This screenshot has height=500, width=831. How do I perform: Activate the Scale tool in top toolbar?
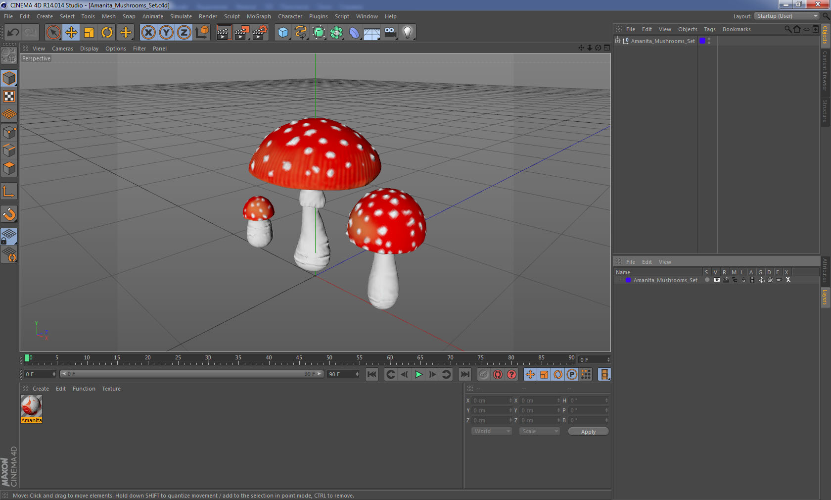[89, 33]
